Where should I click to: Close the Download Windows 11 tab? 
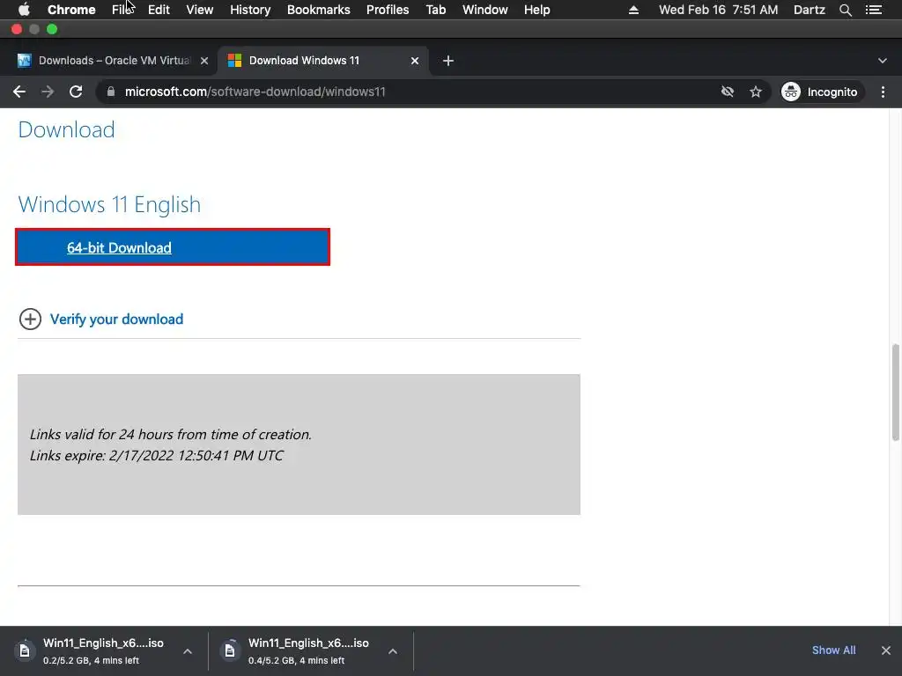coord(415,61)
